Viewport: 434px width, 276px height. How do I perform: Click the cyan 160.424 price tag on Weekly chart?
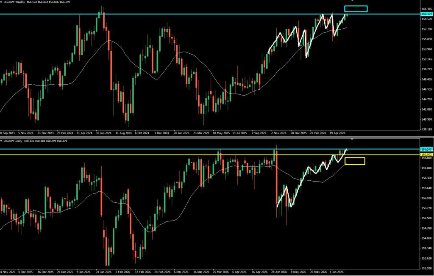click(427, 14)
